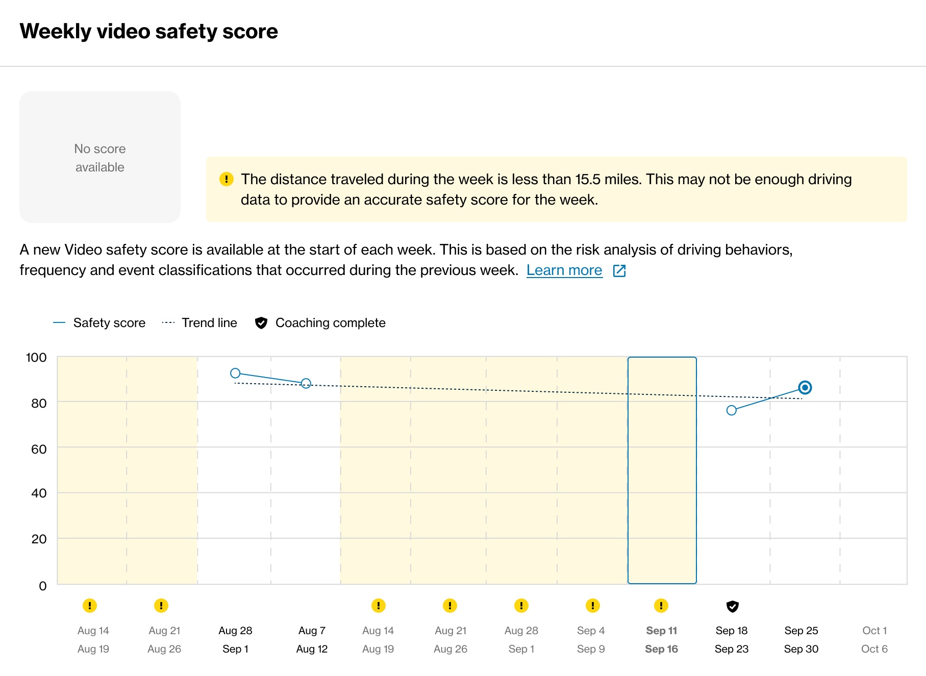Click the warning icon above Aug 28 – Sep 1 (greyed)

click(x=521, y=606)
